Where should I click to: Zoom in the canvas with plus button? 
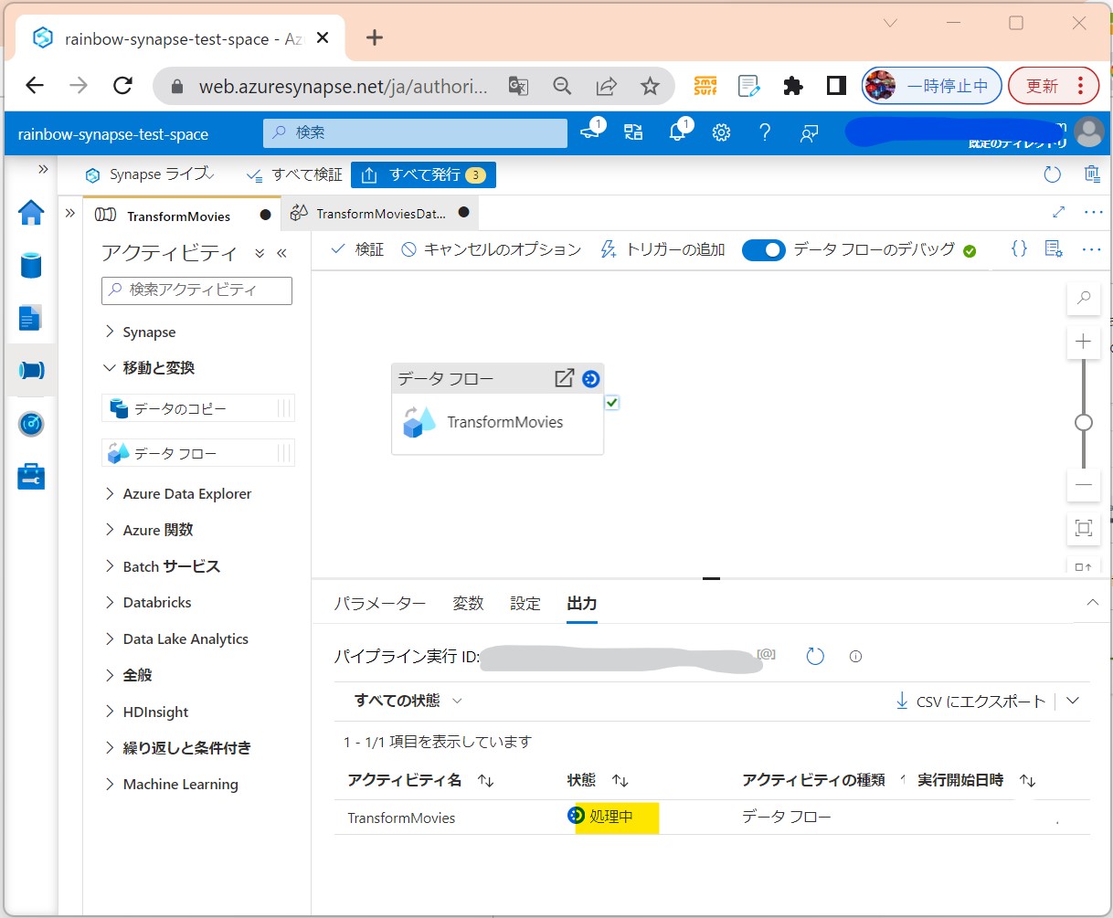(x=1084, y=342)
